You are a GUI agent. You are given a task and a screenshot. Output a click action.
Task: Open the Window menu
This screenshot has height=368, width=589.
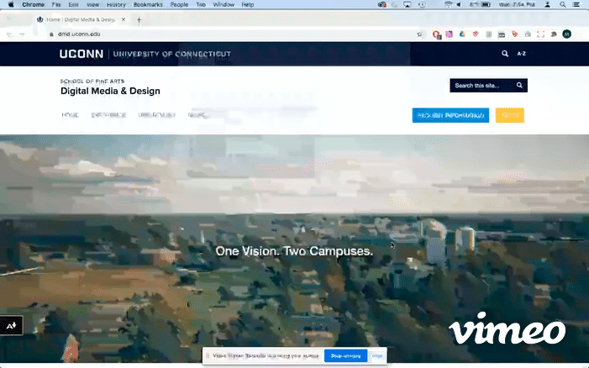tap(224, 4)
